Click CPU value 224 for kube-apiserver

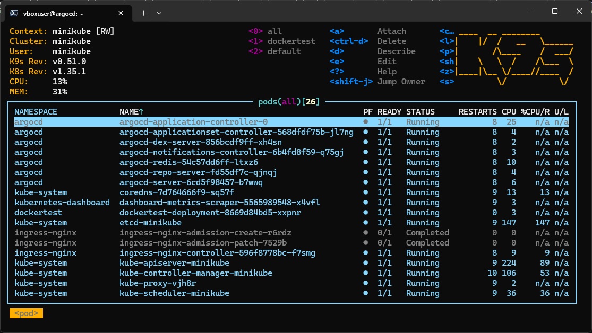pos(509,263)
